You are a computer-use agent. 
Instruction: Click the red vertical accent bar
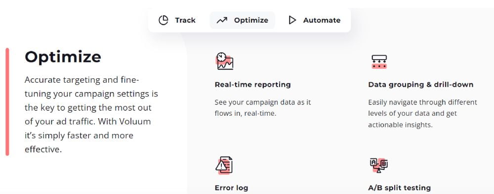(x=7, y=102)
